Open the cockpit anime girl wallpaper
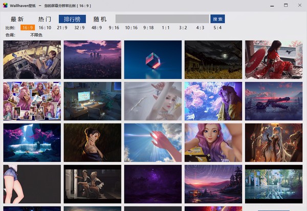This screenshot has height=211, width=307. (32, 60)
